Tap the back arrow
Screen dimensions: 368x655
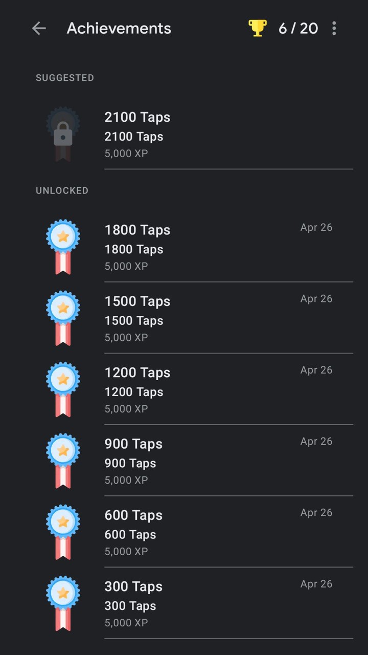pos(39,29)
